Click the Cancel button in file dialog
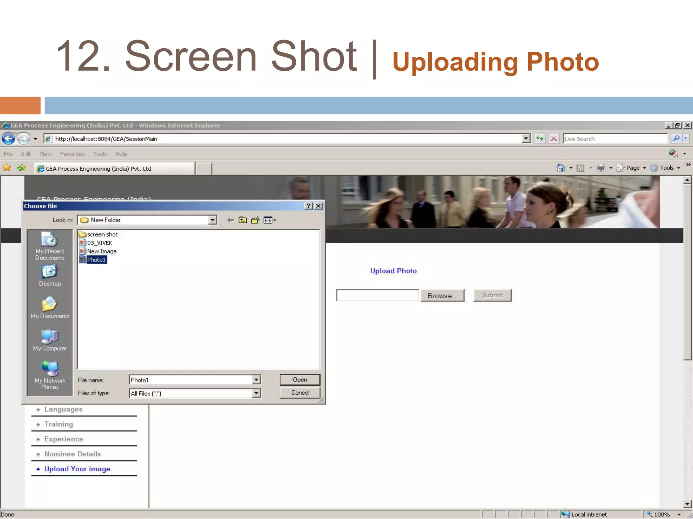Image resolution: width=693 pixels, height=519 pixels. coord(300,393)
